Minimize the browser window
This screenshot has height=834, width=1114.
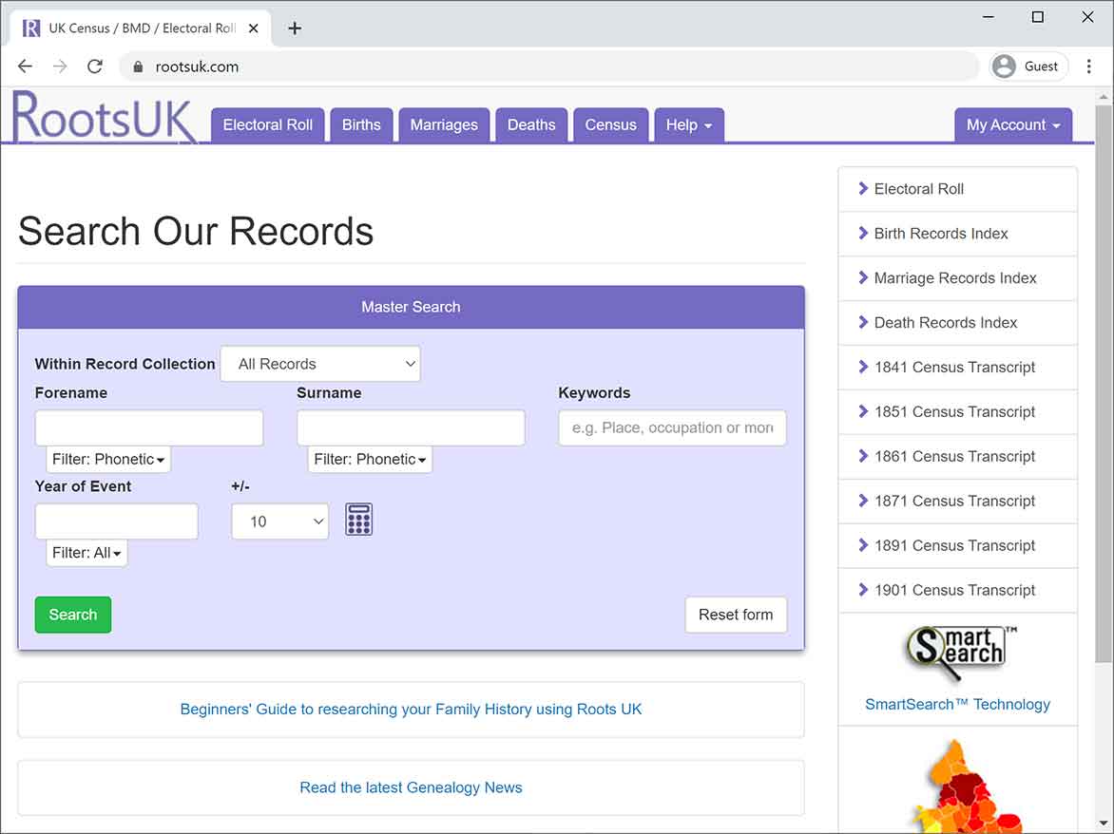[989, 17]
